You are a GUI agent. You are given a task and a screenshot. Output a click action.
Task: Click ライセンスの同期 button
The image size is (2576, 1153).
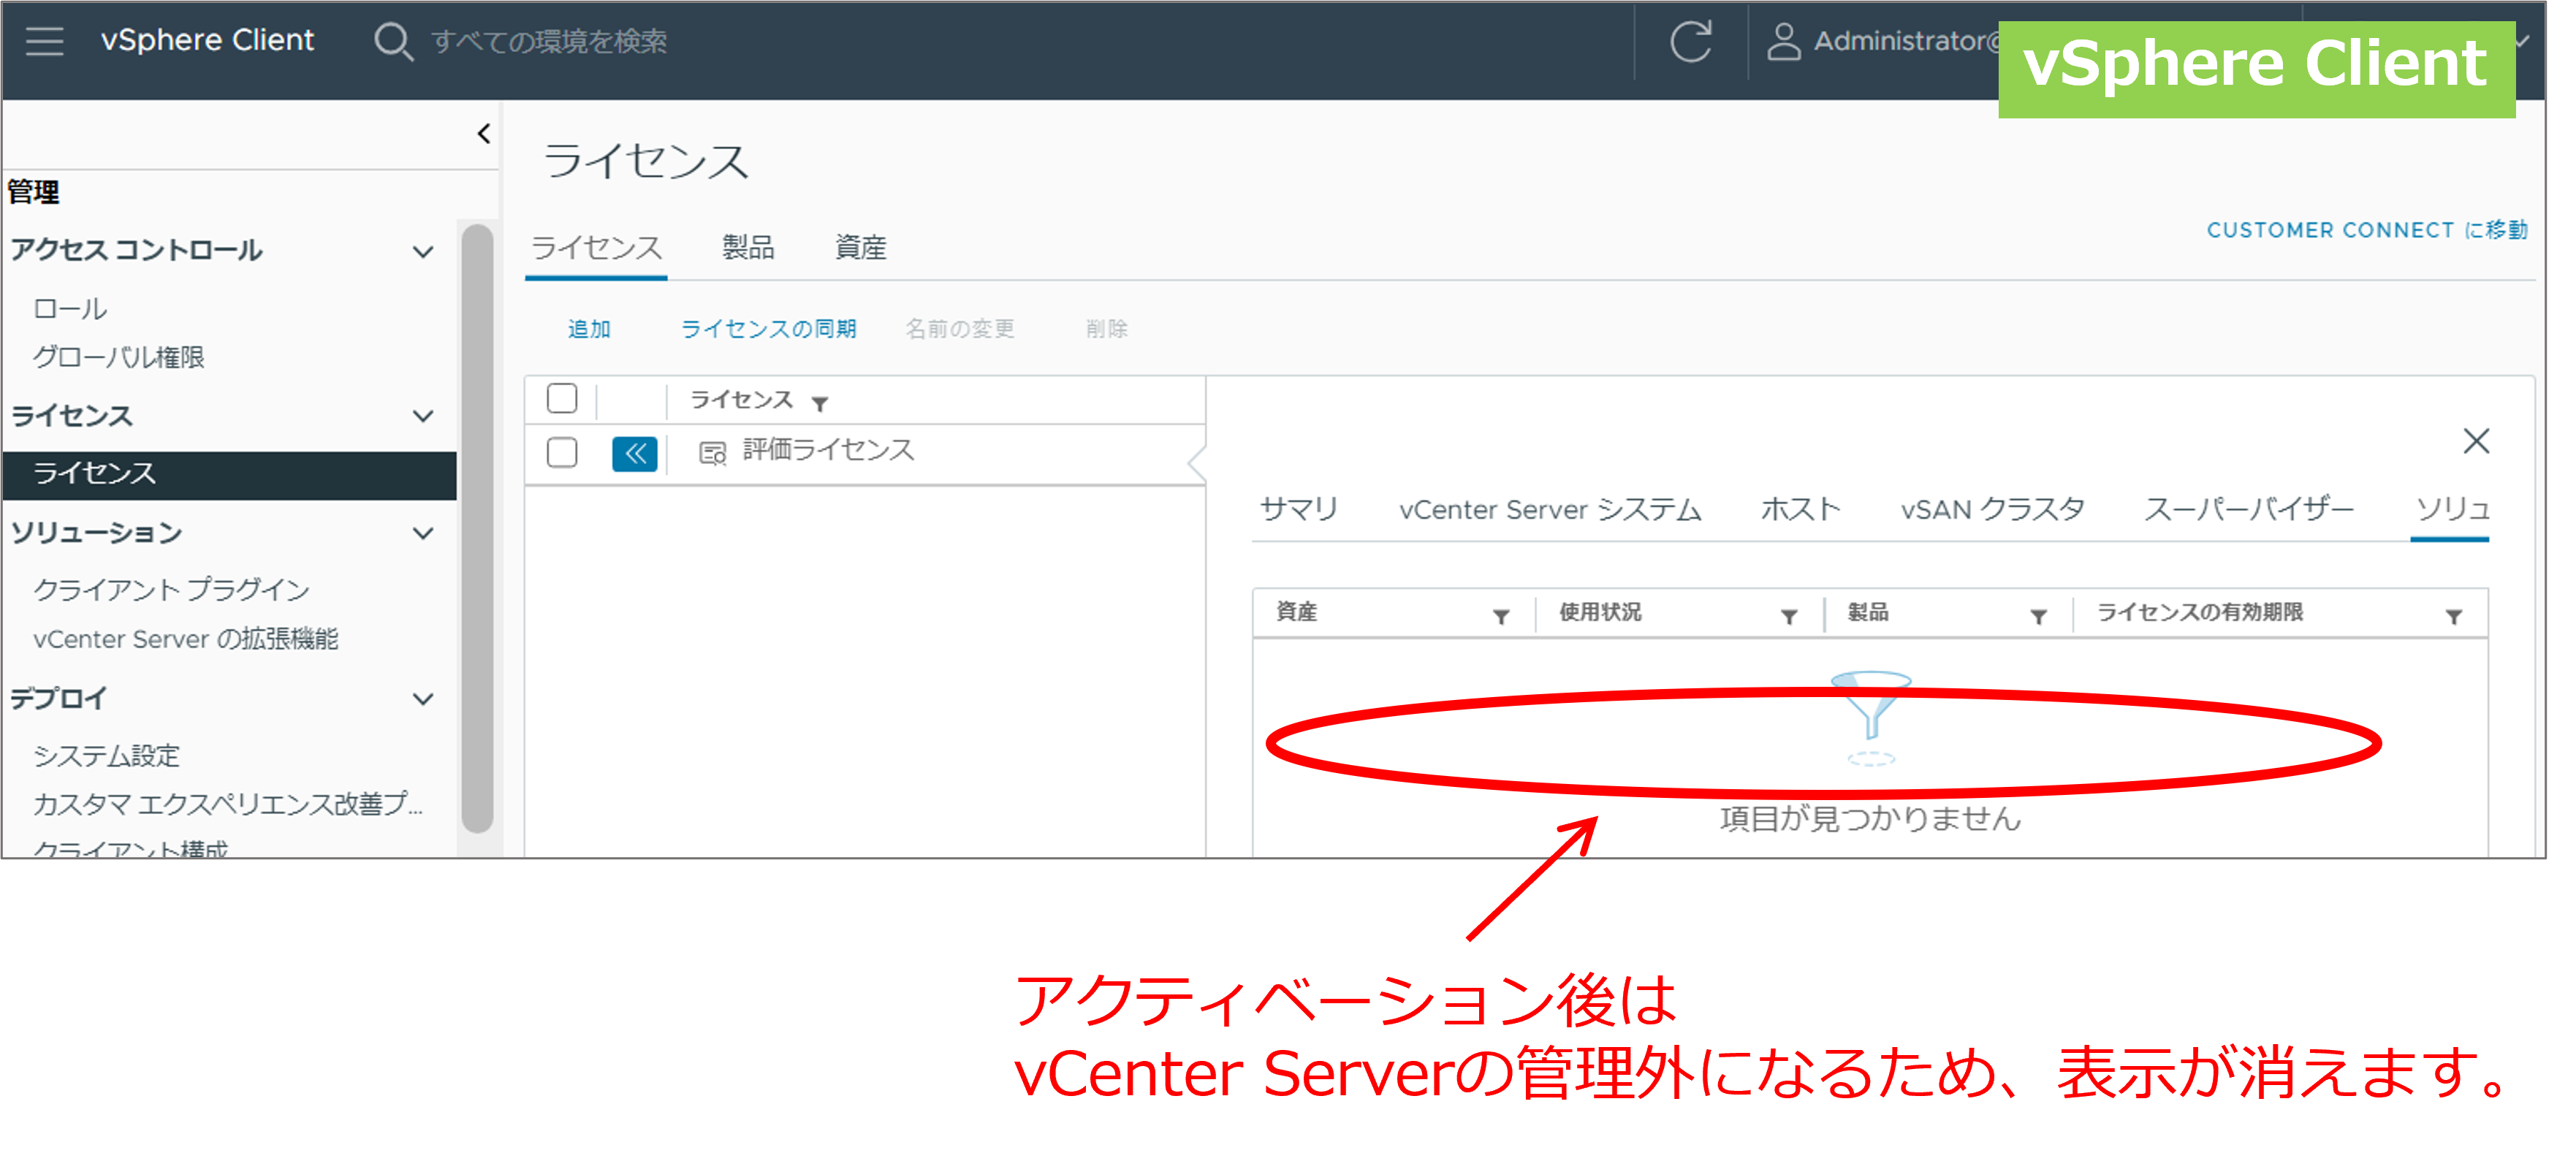click(768, 329)
